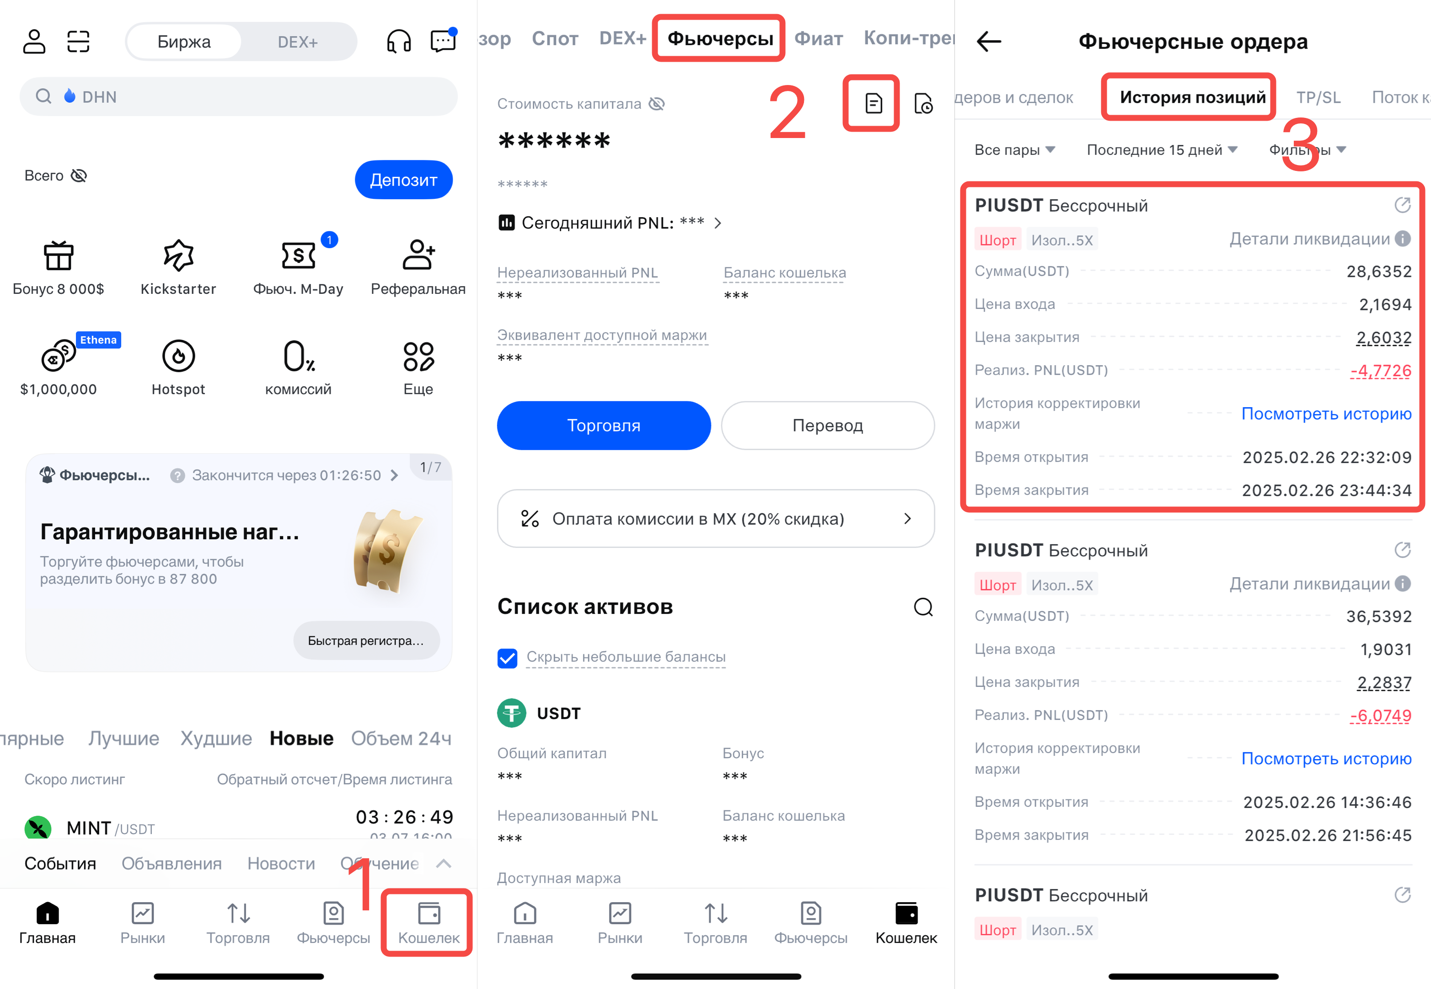The height and width of the screenshot is (989, 1431).
Task: Share first PIUSDT position
Action: click(x=1403, y=205)
